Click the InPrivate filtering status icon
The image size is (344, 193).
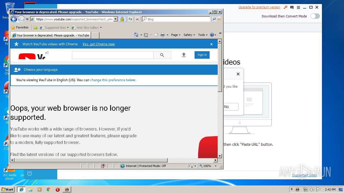click(103, 166)
